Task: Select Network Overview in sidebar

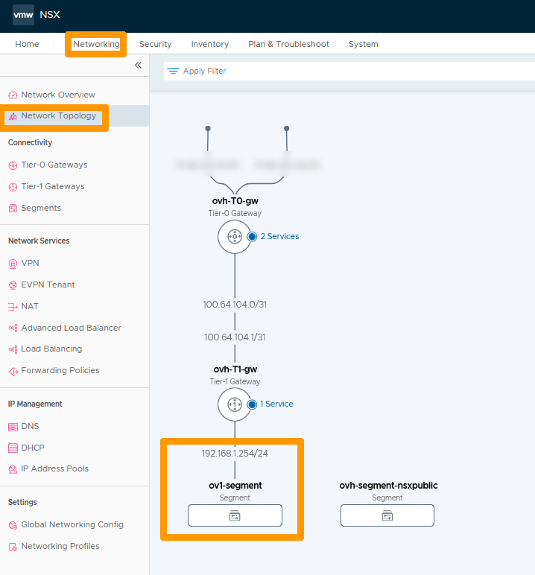Action: coord(58,95)
